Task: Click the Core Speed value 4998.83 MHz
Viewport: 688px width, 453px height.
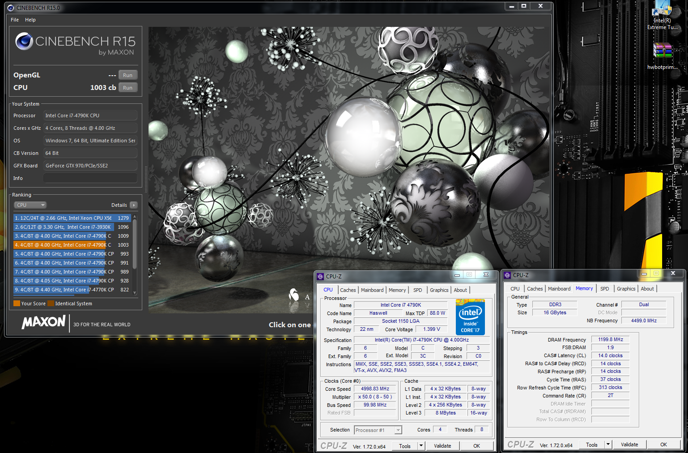Action: [x=375, y=389]
